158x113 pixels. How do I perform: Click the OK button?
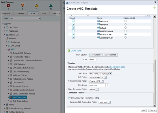(x=144, y=110)
